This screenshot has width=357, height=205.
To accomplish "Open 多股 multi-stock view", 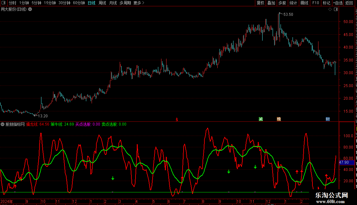I will (x=282, y=3).
